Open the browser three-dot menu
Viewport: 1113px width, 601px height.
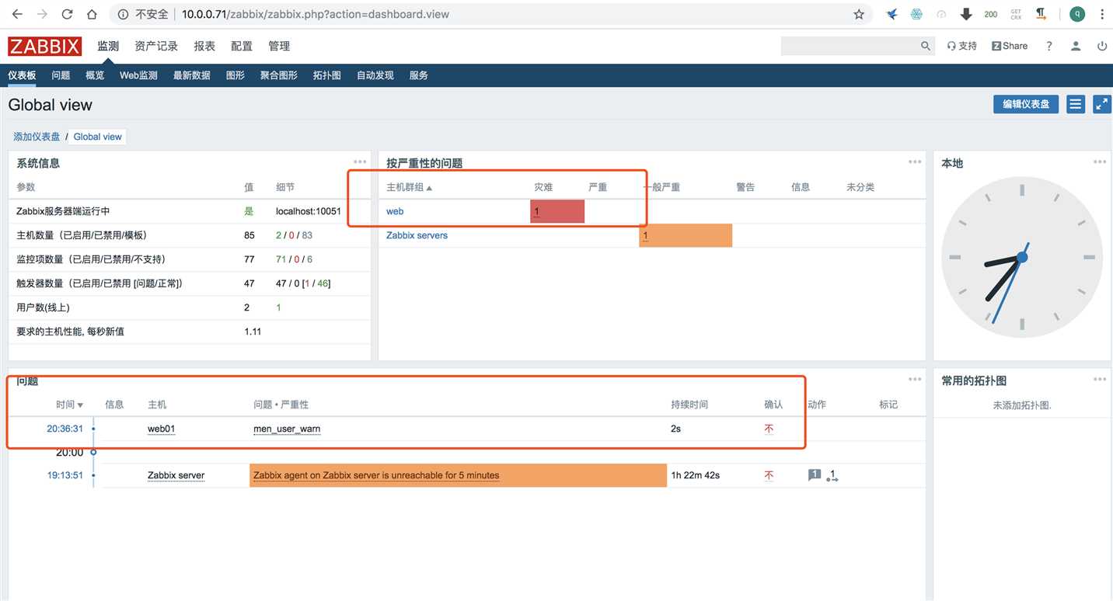1101,14
